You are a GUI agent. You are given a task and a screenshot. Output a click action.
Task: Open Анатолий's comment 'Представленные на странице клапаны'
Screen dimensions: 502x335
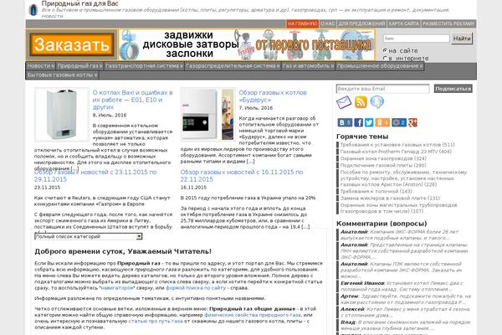tap(404, 251)
